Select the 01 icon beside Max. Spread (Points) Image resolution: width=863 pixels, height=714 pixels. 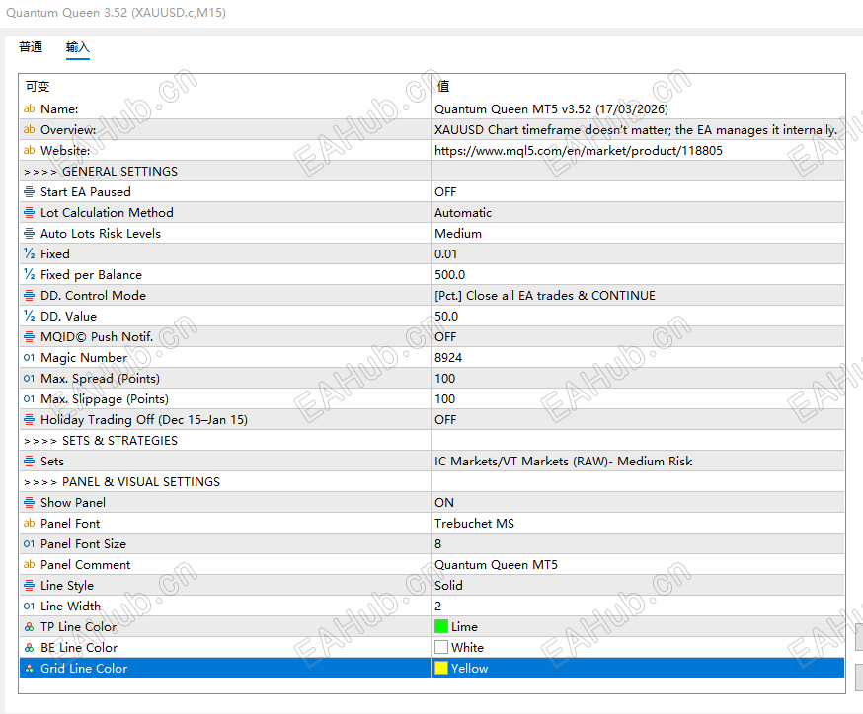click(30, 378)
